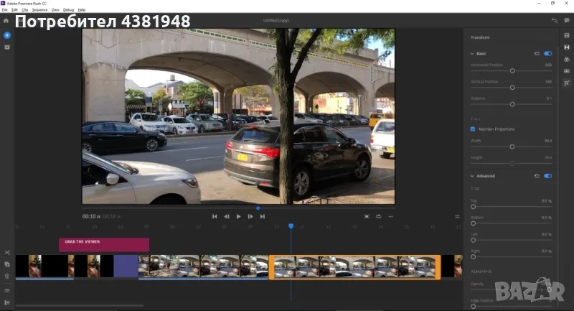Click the undo arrow icon

(554, 21)
